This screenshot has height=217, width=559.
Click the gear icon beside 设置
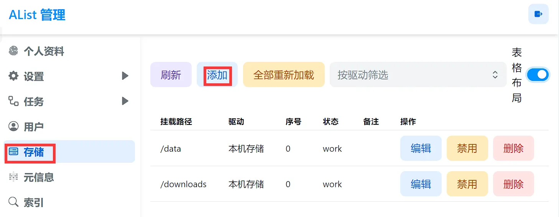pyautogui.click(x=13, y=76)
